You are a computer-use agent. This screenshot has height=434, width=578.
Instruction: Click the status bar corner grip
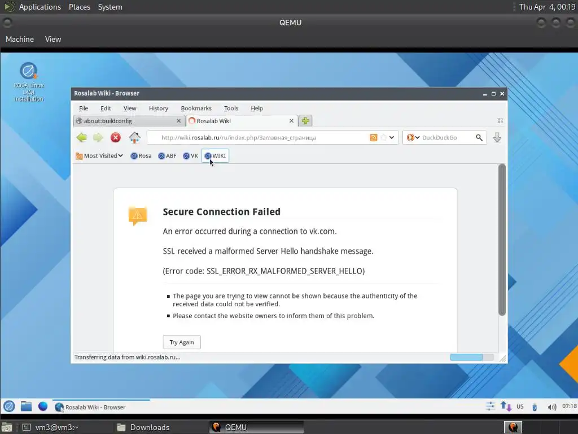point(503,358)
